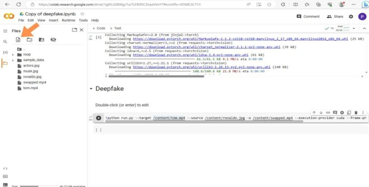
Task: Refresh the file browser listing
Action: click(x=29, y=40)
